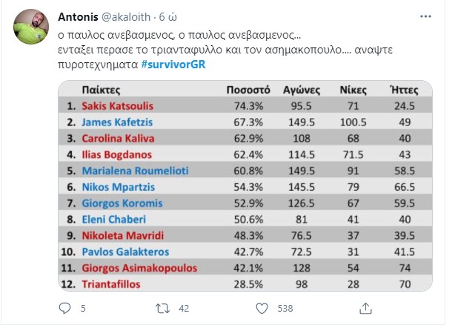The height and width of the screenshot is (325, 455).
Task: Retweet this post using the retweet icon
Action: tap(162, 309)
